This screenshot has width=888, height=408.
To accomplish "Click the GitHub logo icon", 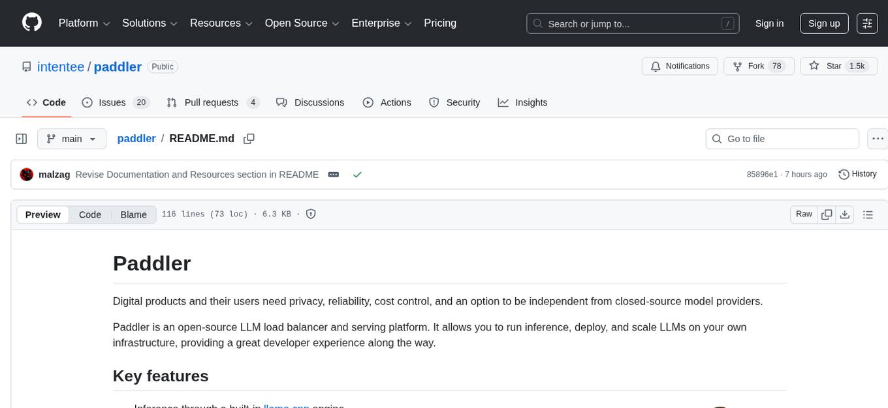I will tap(32, 23).
